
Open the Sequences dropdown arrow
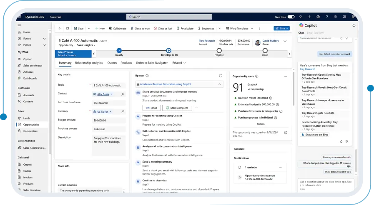pos(220,28)
